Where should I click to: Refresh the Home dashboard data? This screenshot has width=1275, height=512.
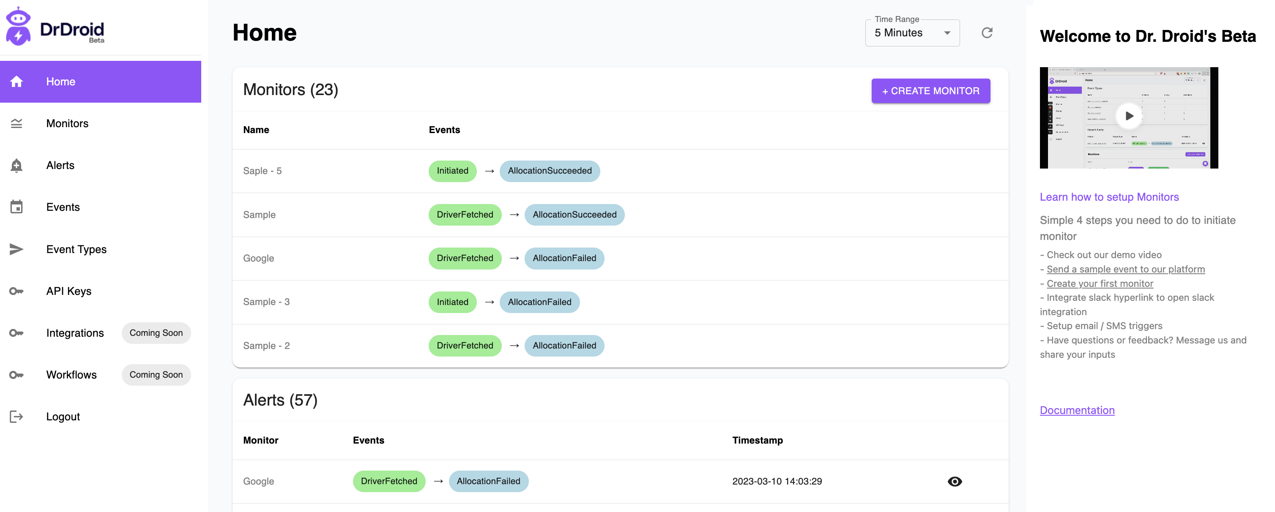tap(986, 33)
